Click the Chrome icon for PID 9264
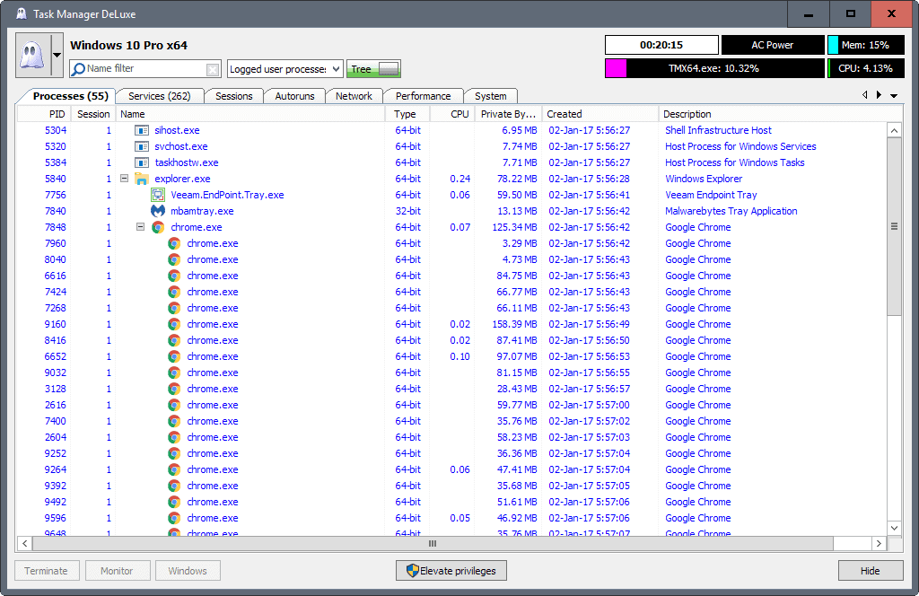The width and height of the screenshot is (919, 596). click(174, 469)
